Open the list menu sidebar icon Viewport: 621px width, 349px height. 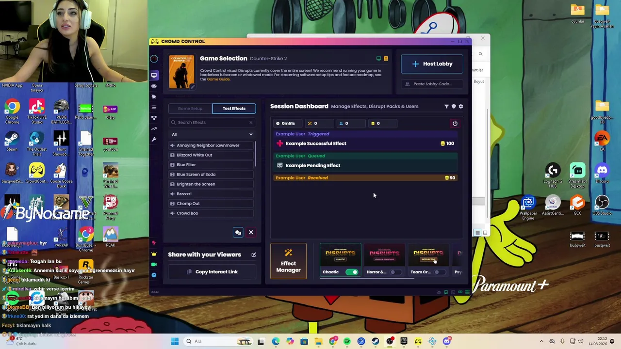154,107
